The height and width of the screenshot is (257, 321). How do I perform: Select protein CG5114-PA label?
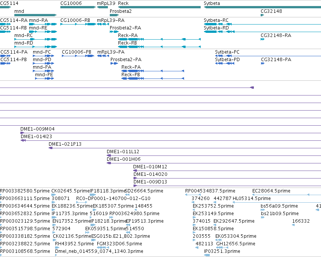pyautogui.click(x=14, y=52)
